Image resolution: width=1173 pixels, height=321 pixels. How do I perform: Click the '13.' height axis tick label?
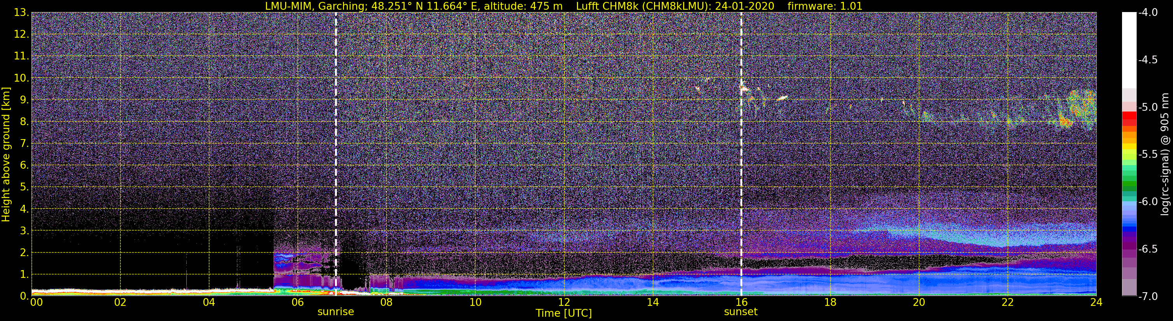(x=21, y=13)
